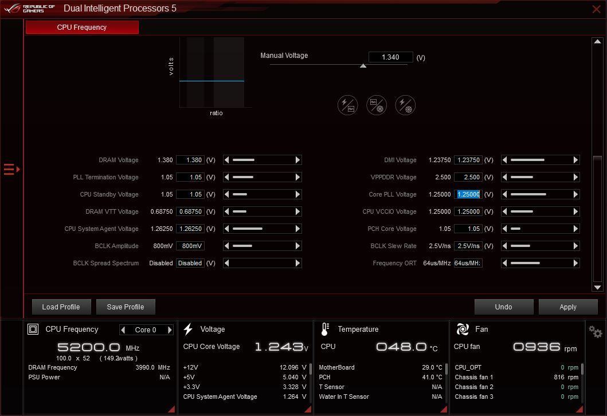Decrease PLL Termination Voltage with left arrow
This screenshot has height=416, width=607.
(x=227, y=177)
